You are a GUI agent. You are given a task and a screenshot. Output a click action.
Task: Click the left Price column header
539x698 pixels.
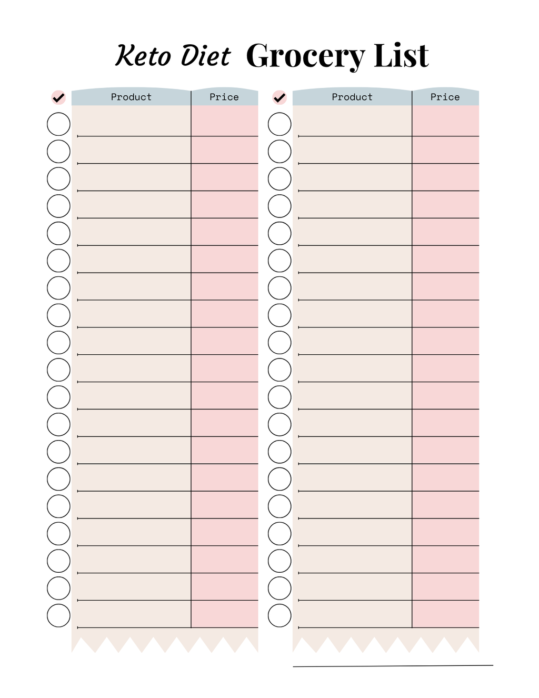tap(224, 97)
